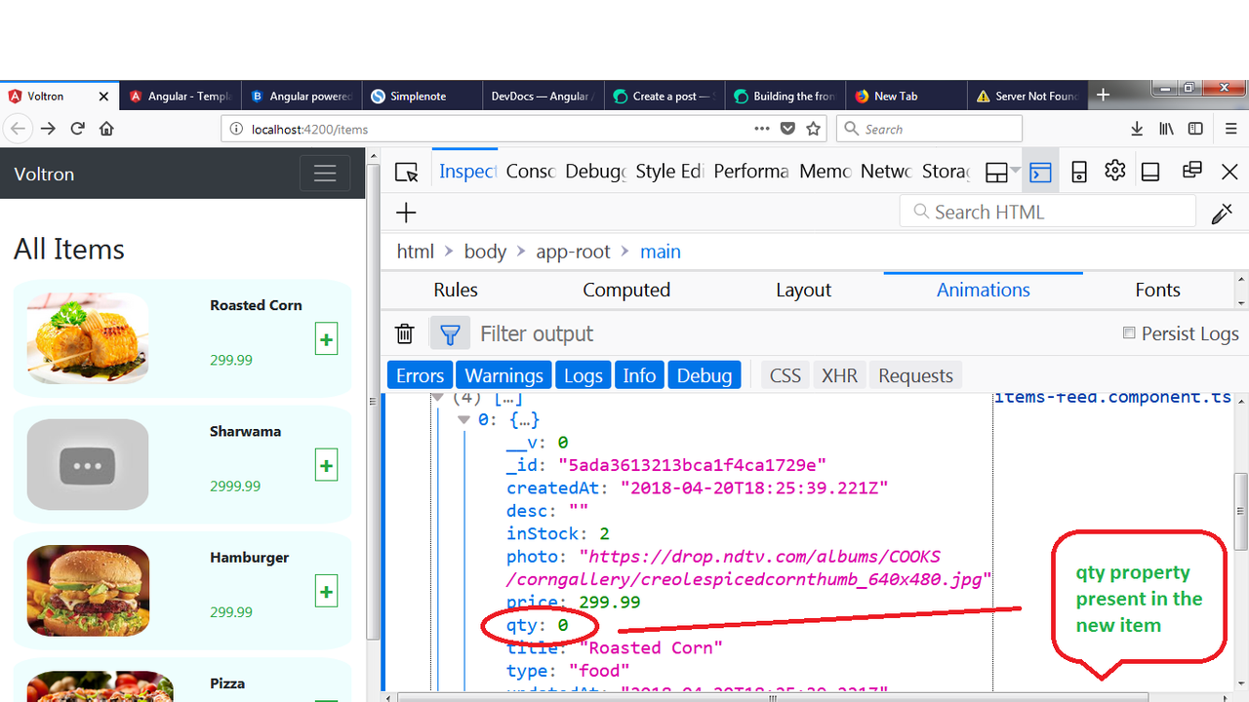Toggle the Debug filter
1249x702 pixels.
(705, 375)
